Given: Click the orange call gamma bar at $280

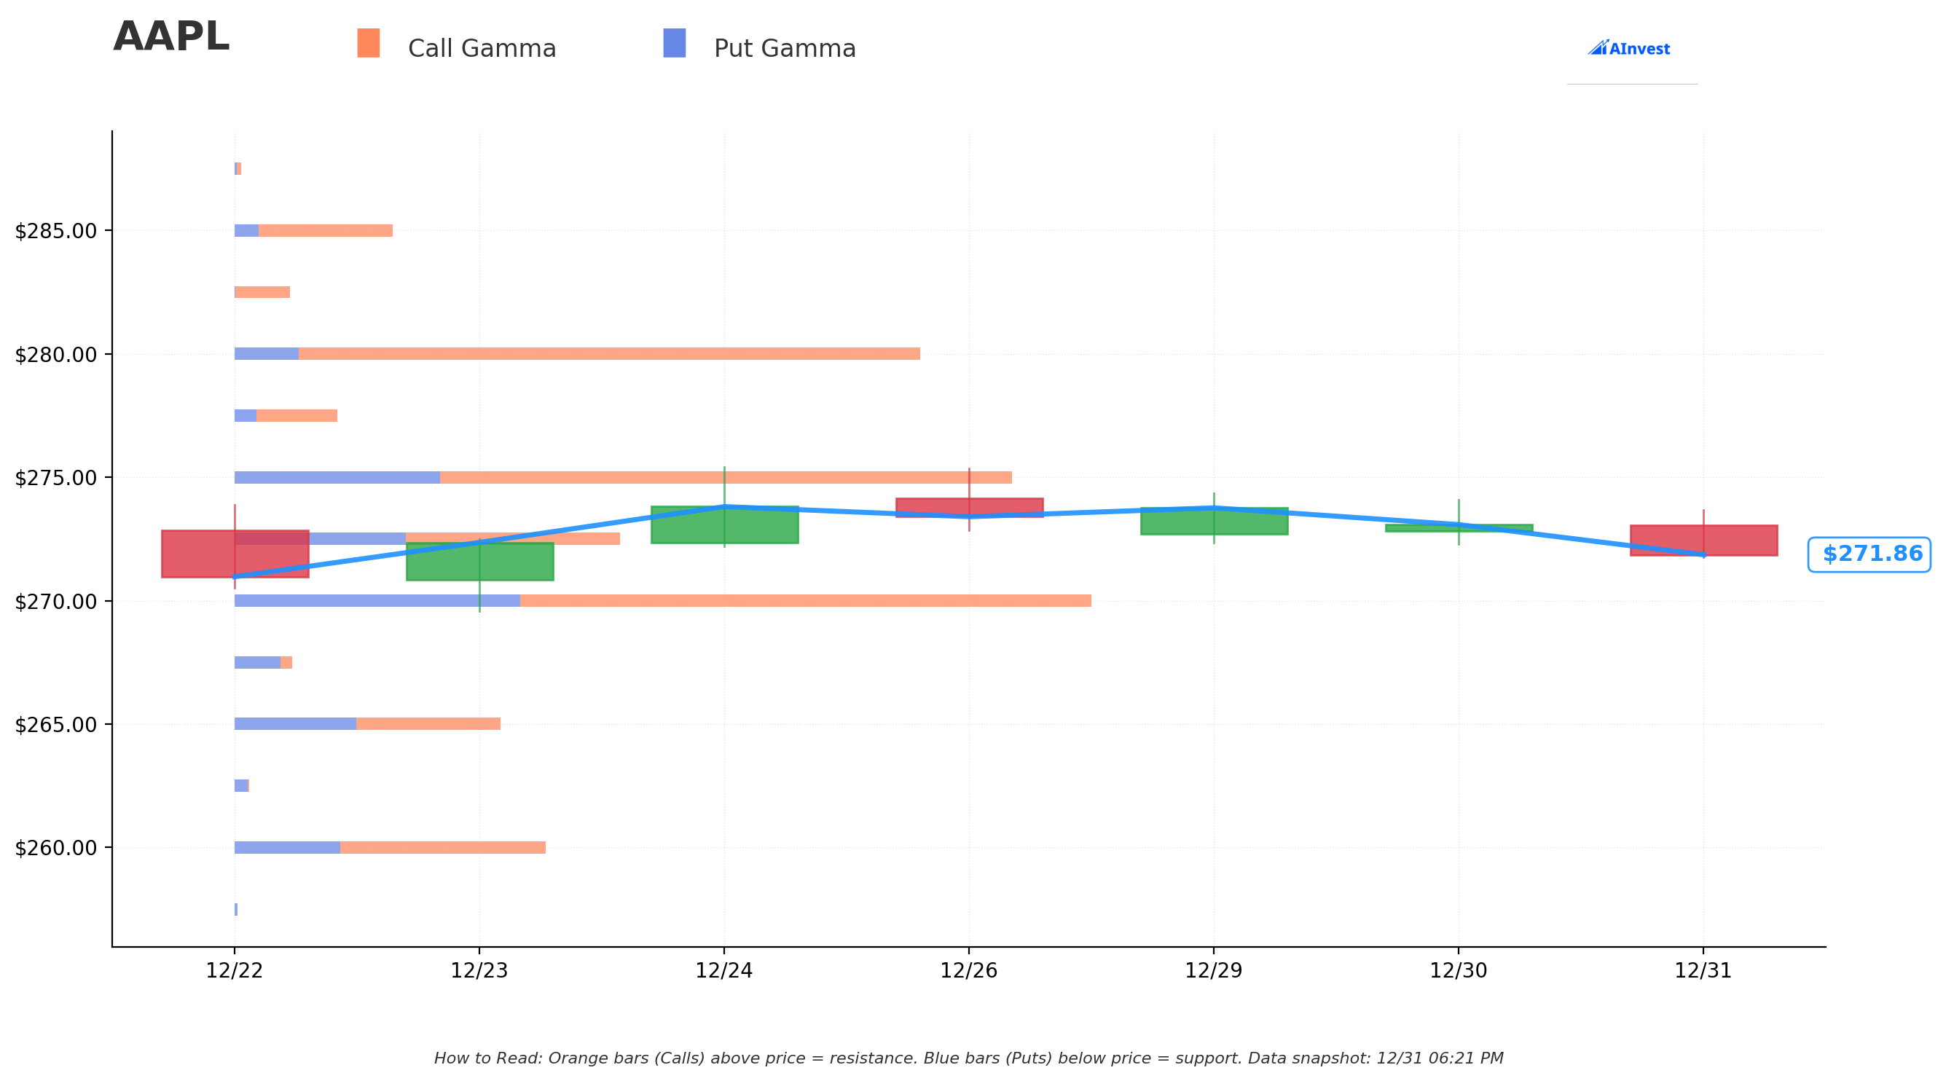Looking at the screenshot, I should [x=609, y=353].
